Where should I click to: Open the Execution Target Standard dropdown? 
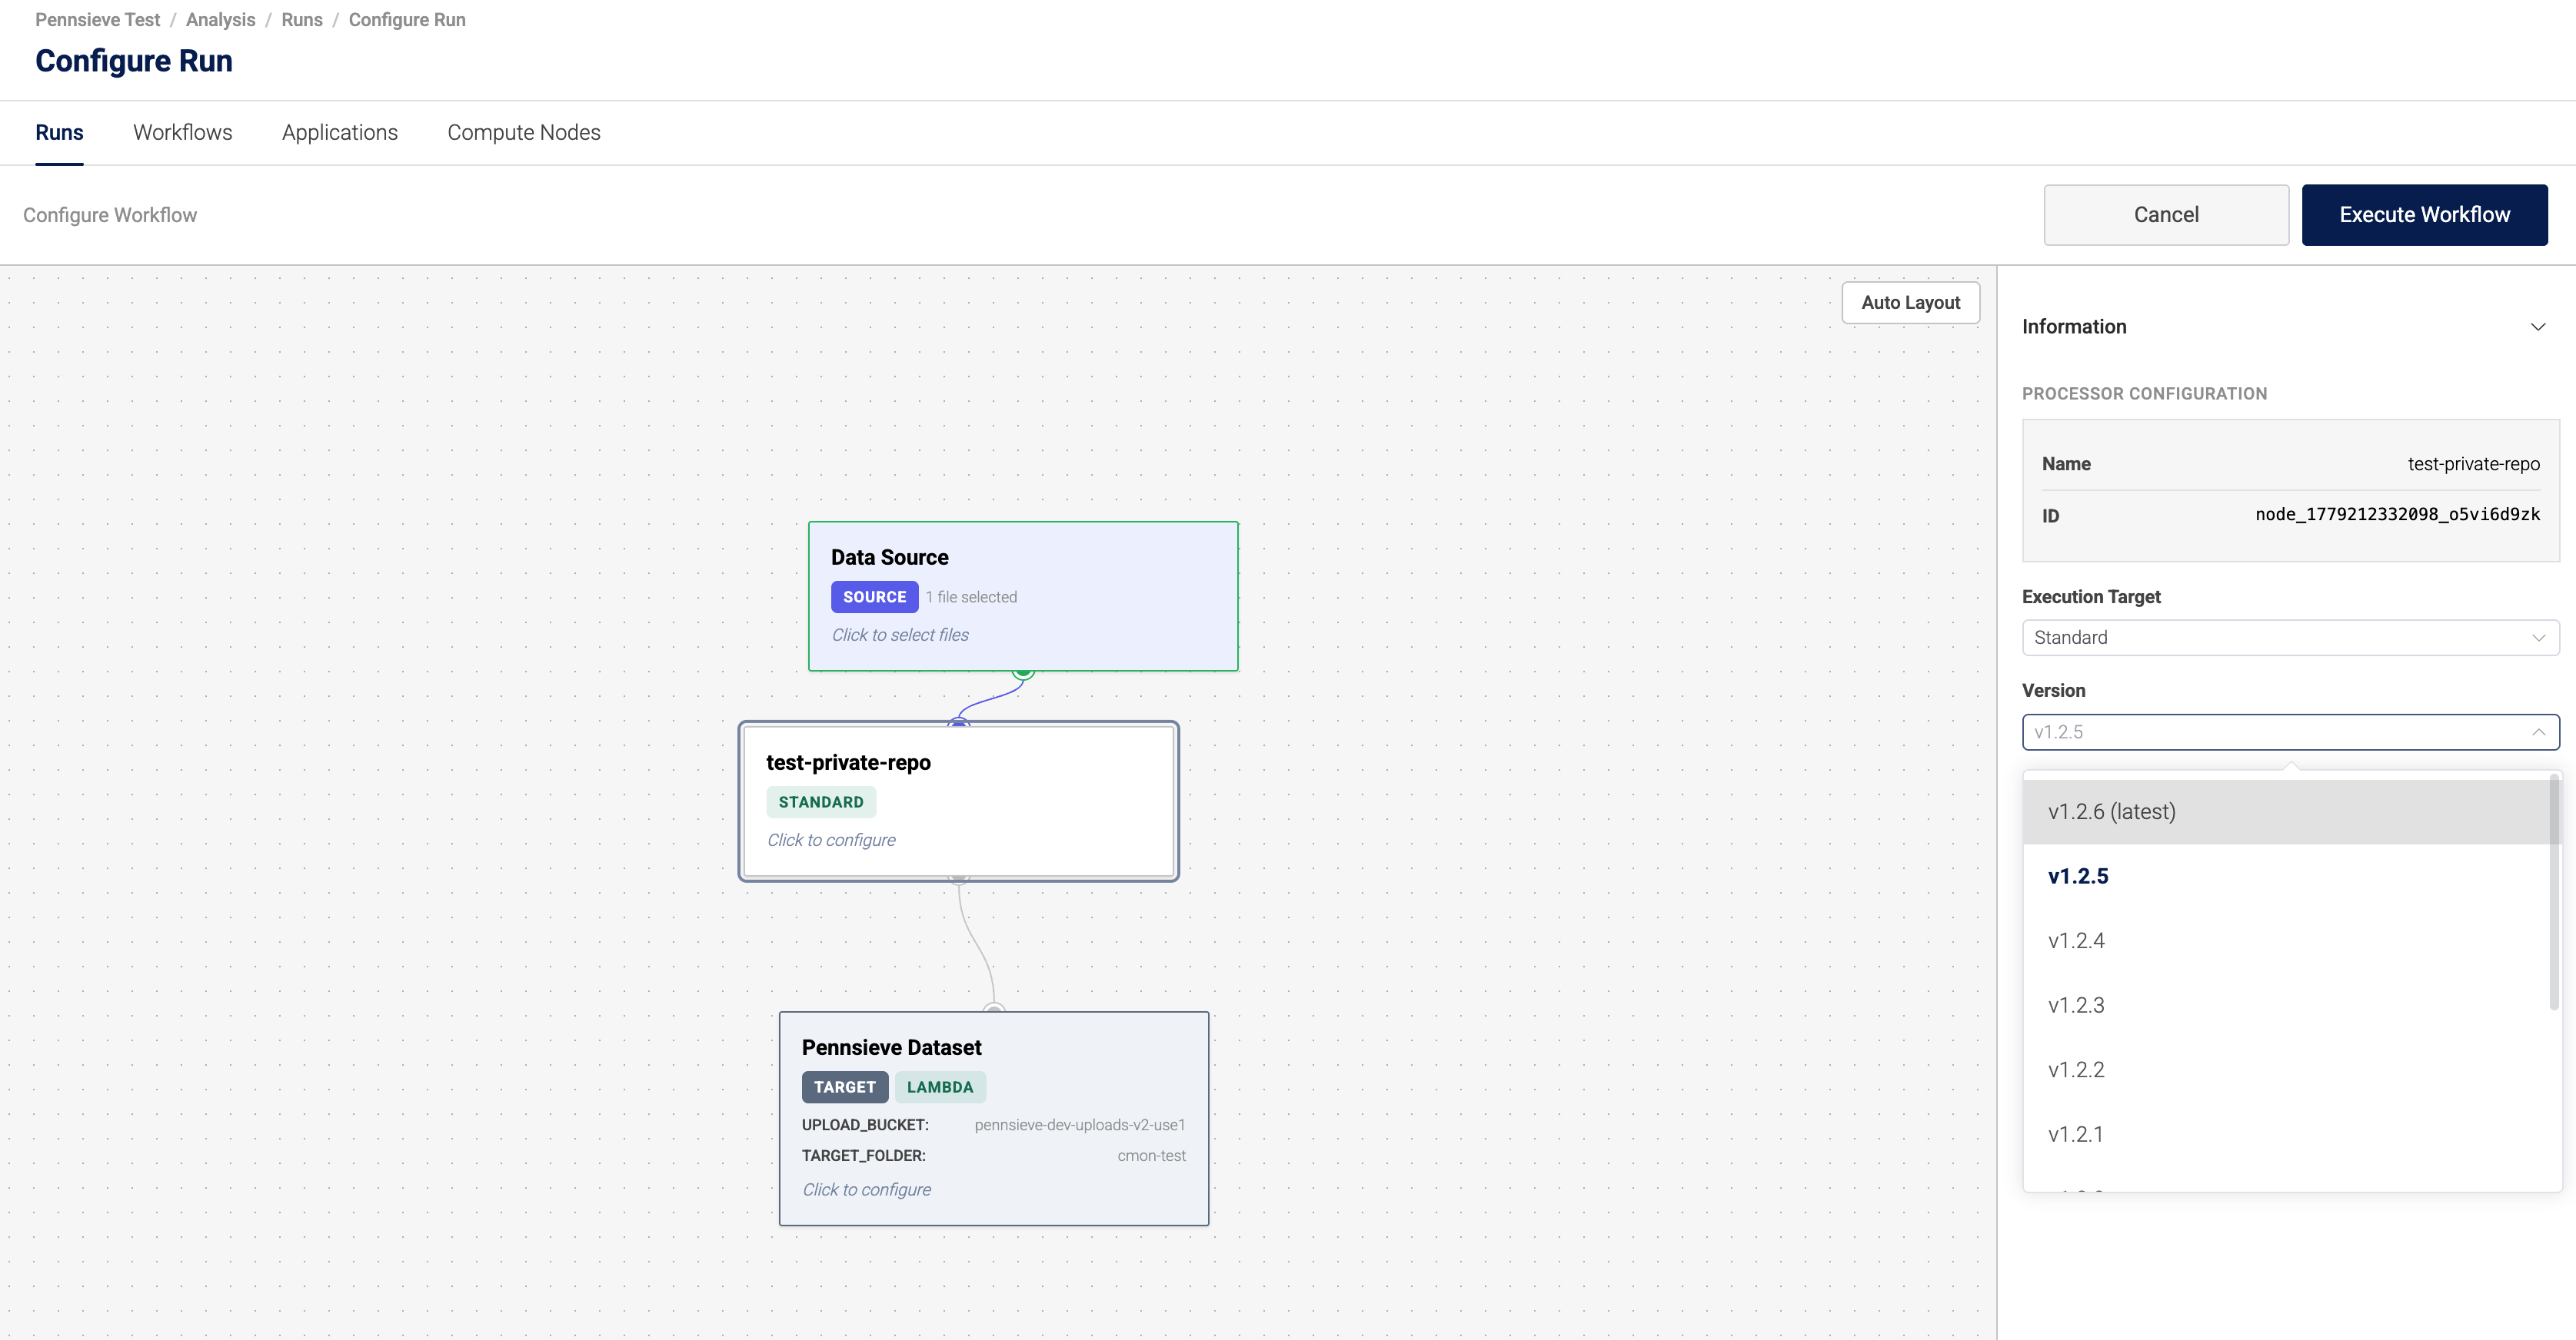pos(2290,638)
